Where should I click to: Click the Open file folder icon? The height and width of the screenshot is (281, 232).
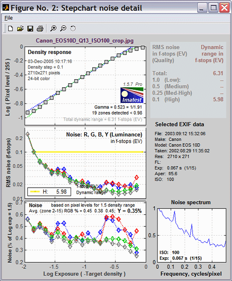(20, 28)
